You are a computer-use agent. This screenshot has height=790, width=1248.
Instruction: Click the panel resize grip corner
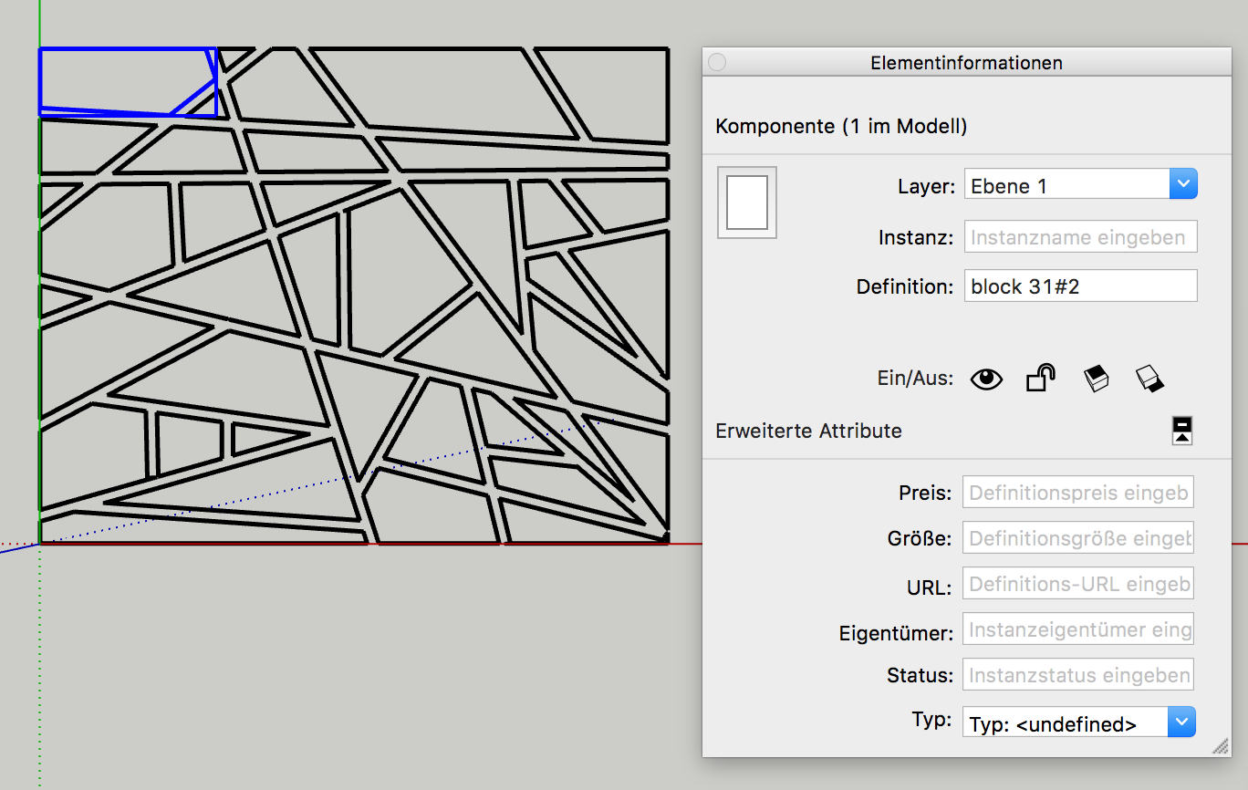pyautogui.click(x=1221, y=747)
